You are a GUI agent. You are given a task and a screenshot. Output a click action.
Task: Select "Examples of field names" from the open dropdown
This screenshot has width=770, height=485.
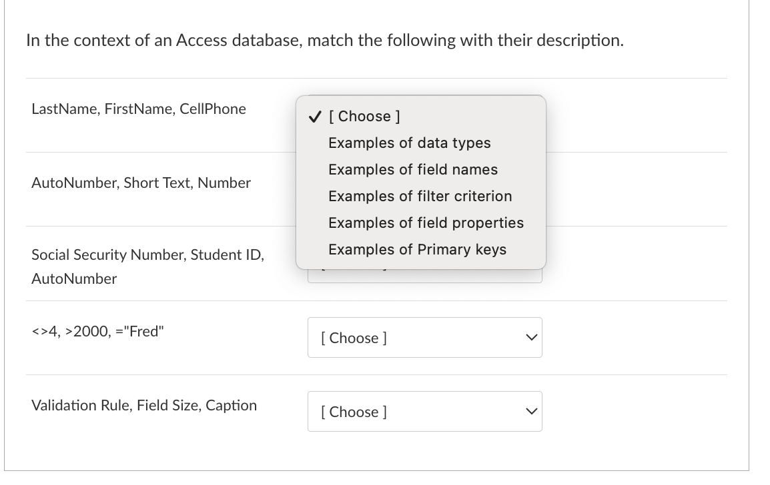click(412, 169)
